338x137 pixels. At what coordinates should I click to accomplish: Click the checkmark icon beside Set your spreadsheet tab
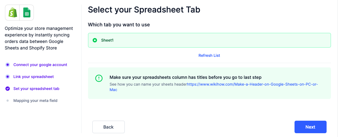(x=8, y=89)
